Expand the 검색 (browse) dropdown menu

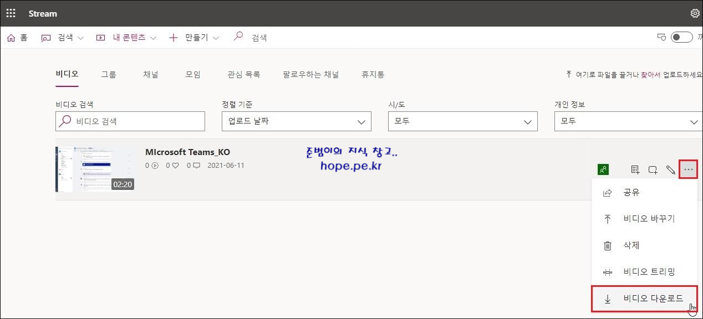[x=62, y=38]
